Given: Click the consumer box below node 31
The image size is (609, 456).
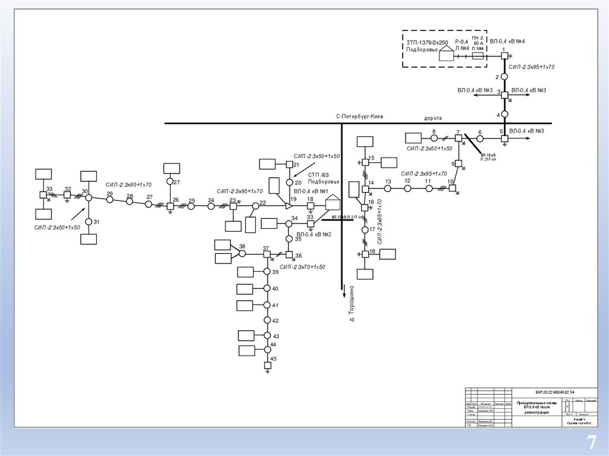Looking at the screenshot, I should 89,239.
